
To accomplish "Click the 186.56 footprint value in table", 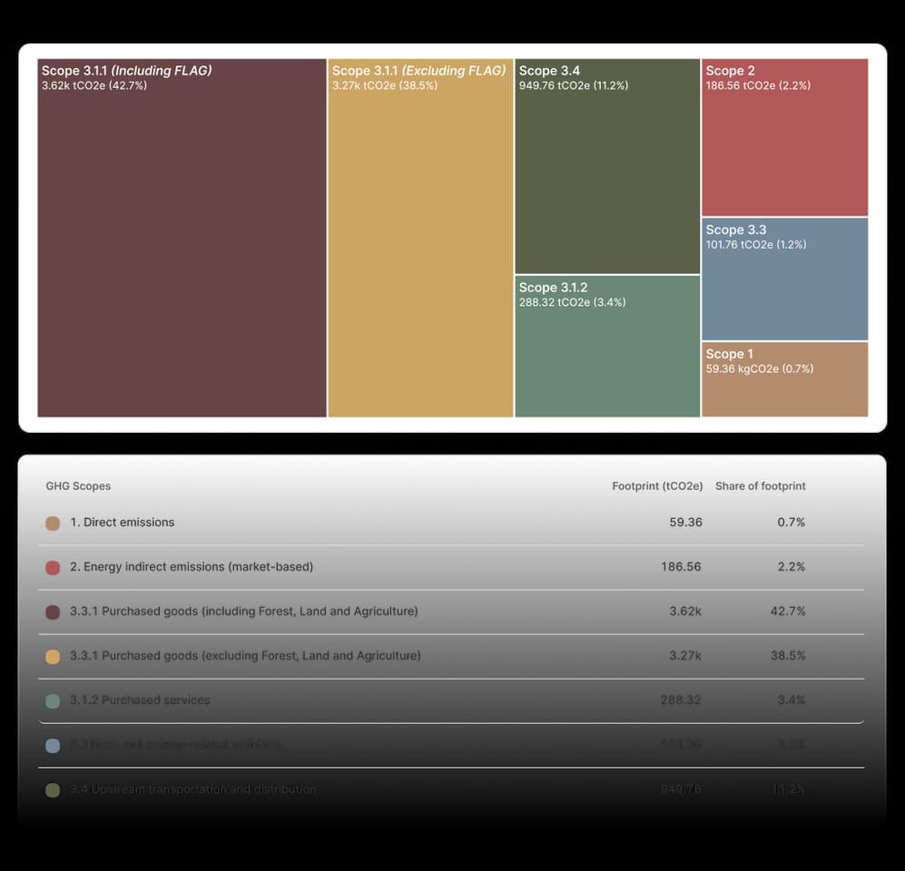I will [x=681, y=566].
